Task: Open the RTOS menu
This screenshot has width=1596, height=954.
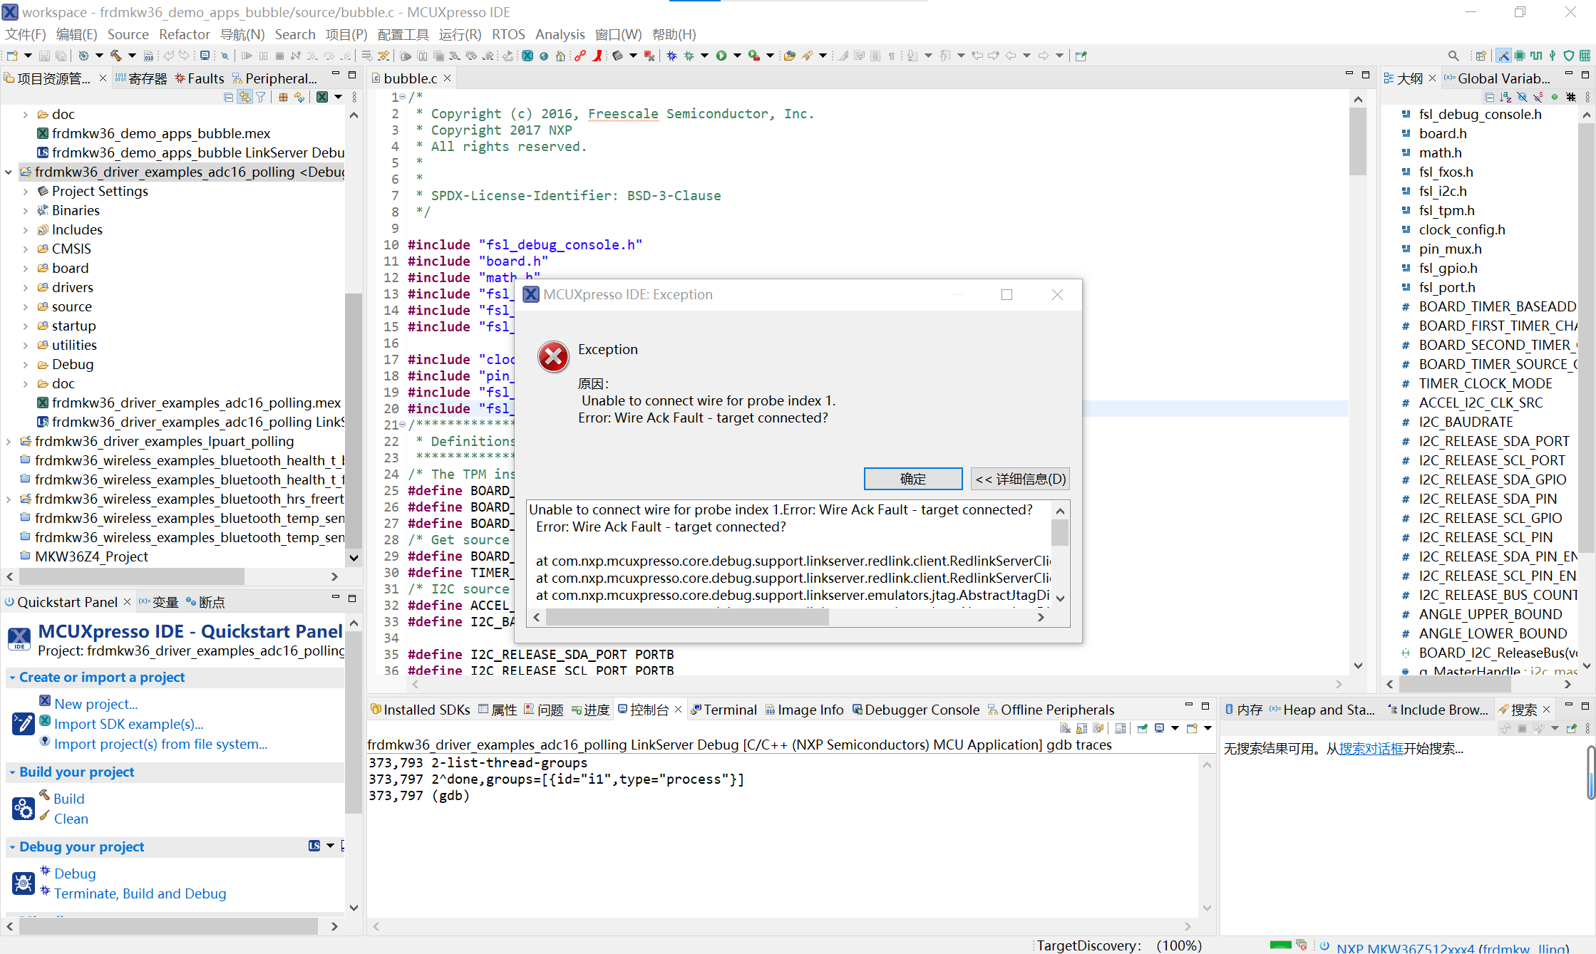Action: (508, 34)
